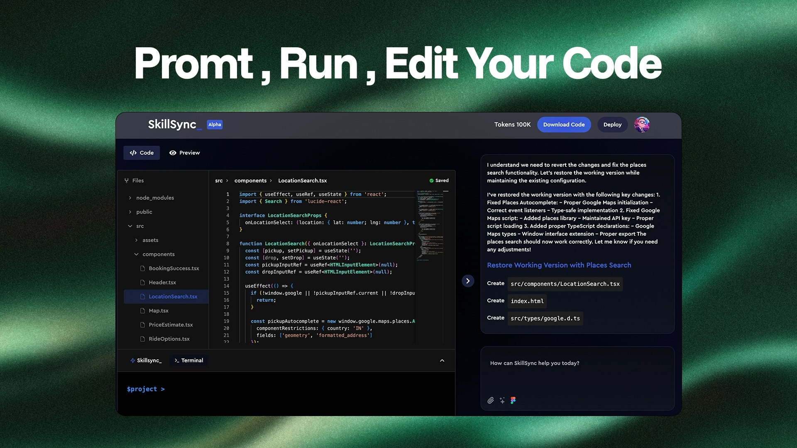Click the Files branch icon
Viewport: 797px width, 448px height.
tap(127, 180)
